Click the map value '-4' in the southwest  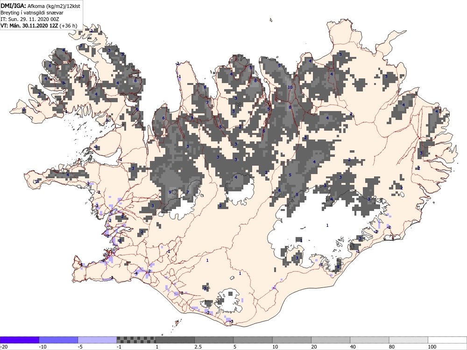(135, 273)
